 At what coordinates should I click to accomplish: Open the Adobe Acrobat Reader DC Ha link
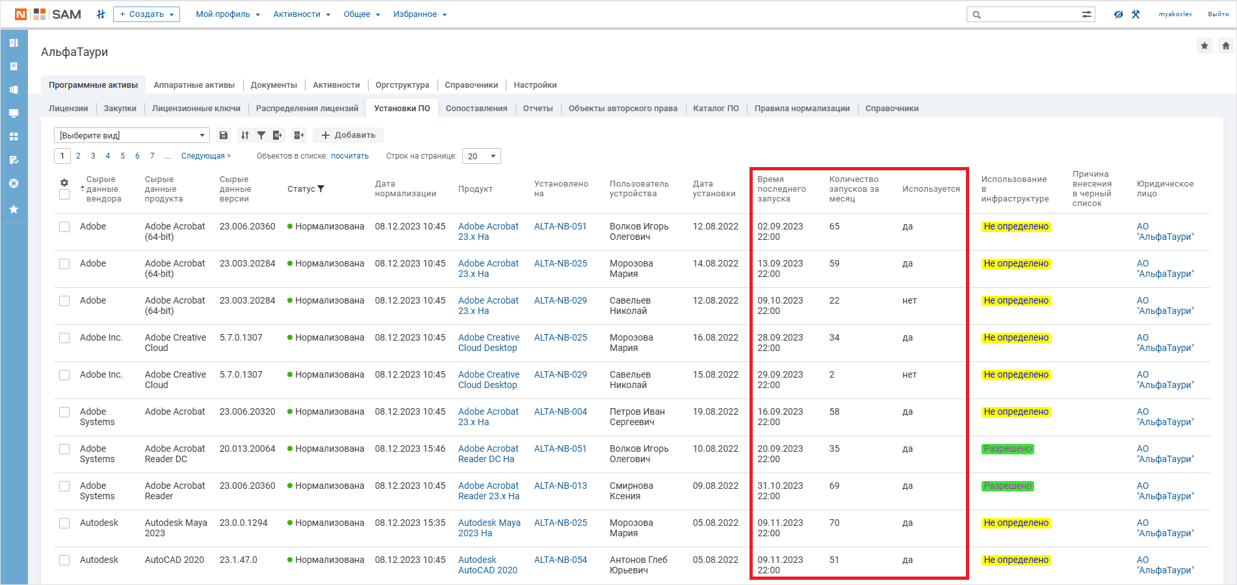[489, 454]
